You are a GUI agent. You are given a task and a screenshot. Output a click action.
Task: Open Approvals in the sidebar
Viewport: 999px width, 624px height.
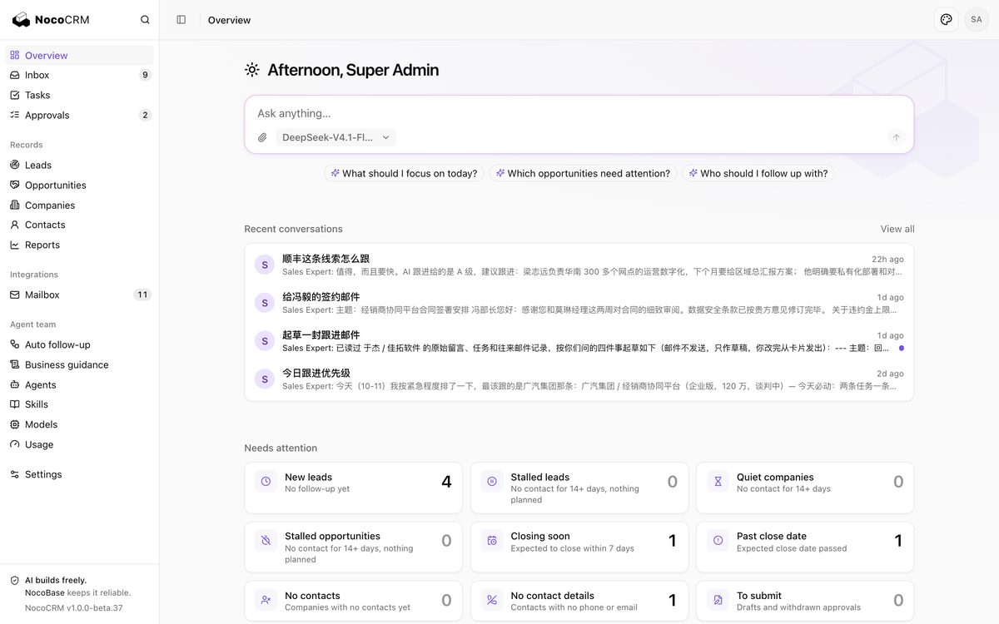click(80, 115)
